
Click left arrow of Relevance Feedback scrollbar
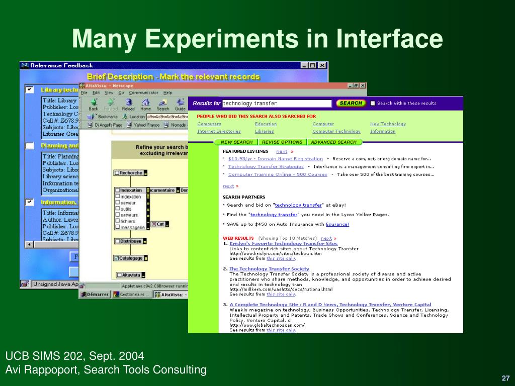pos(29,245)
